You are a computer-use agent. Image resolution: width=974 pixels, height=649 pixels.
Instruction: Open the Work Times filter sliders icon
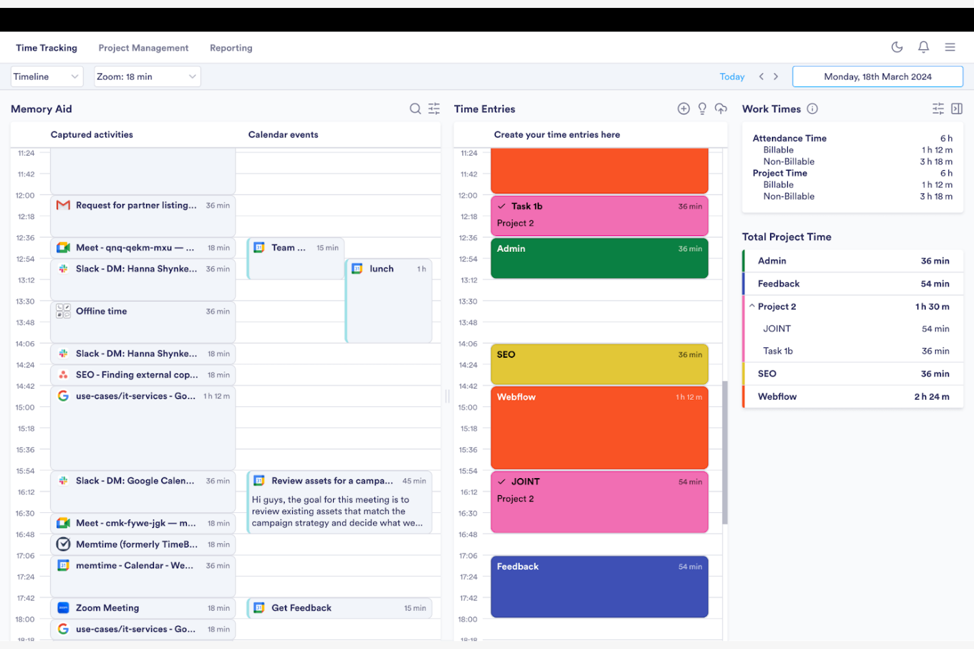click(x=938, y=108)
